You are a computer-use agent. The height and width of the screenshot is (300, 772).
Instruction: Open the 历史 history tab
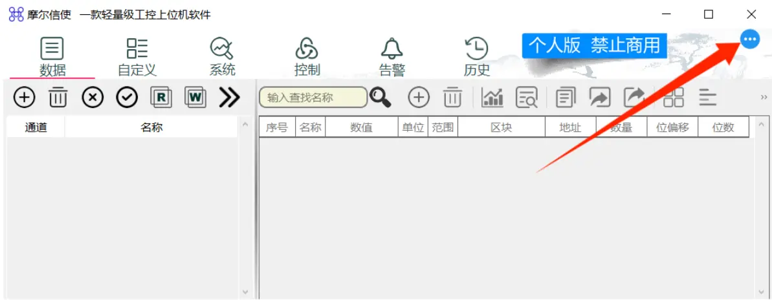[x=476, y=57]
